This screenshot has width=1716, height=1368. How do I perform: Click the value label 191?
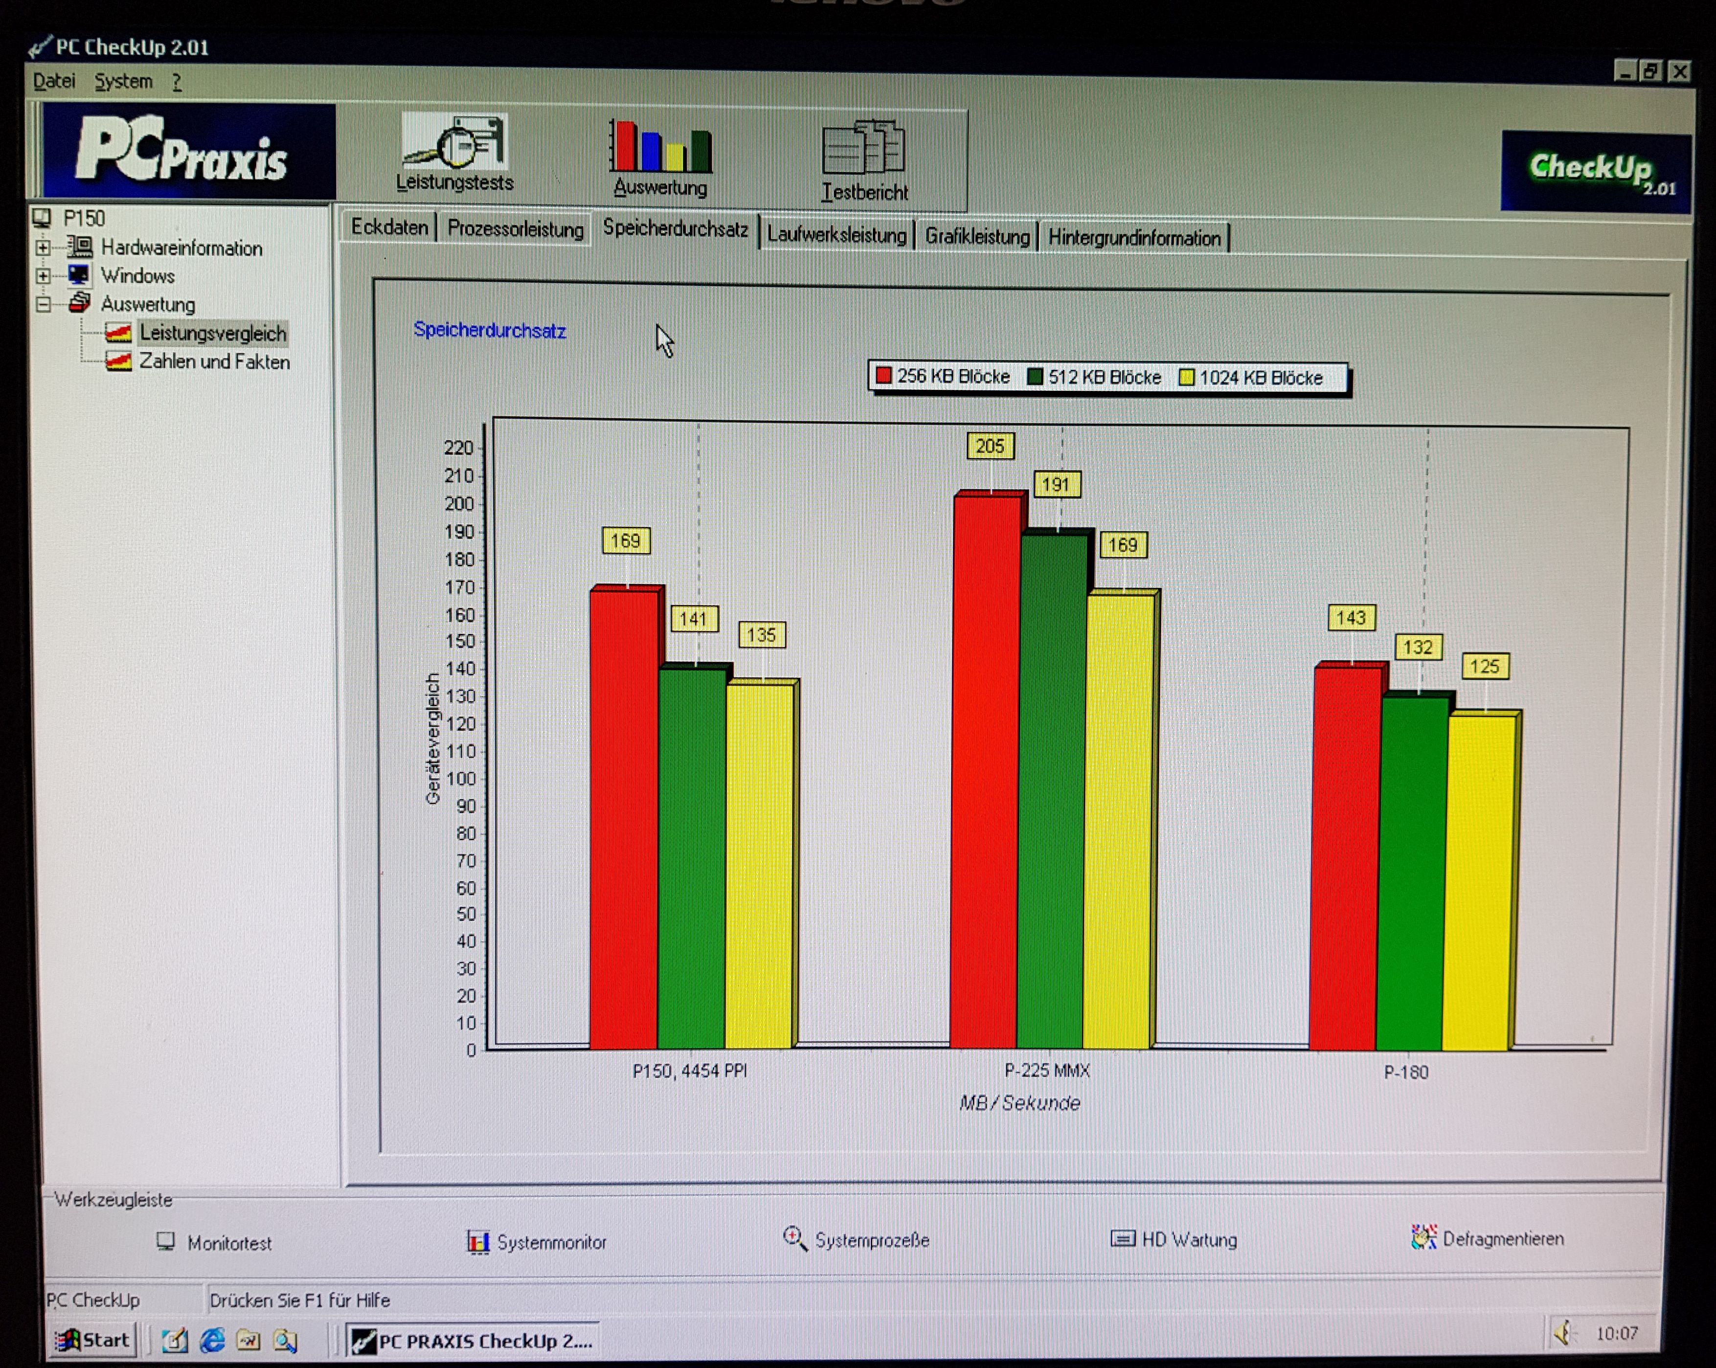coord(1056,484)
